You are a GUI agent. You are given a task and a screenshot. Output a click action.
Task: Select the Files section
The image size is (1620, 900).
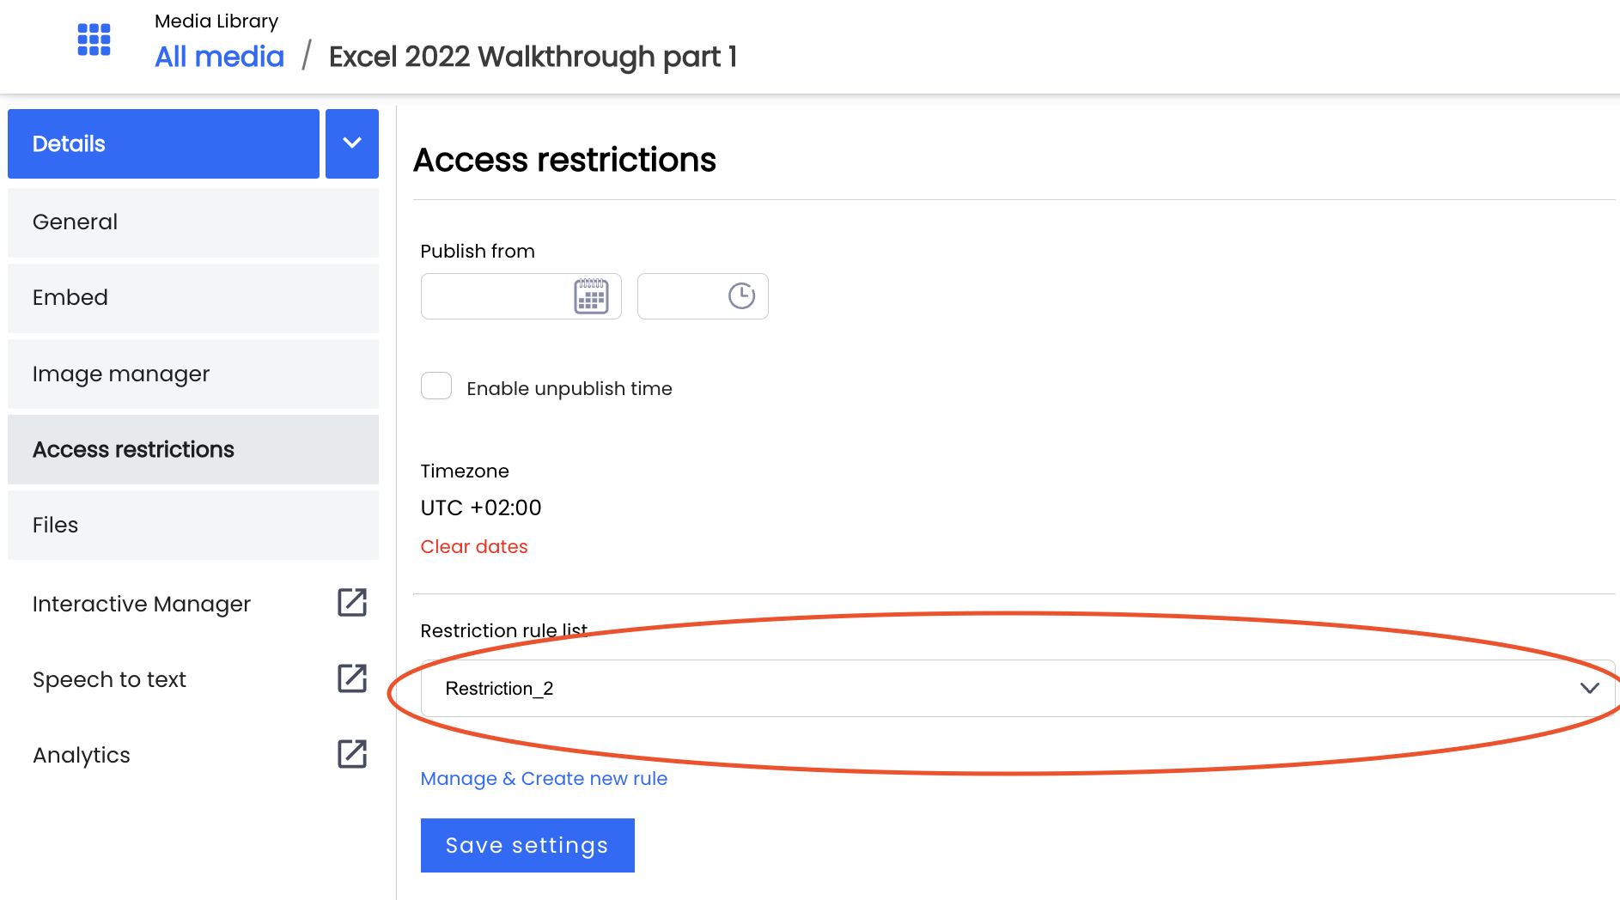click(193, 525)
